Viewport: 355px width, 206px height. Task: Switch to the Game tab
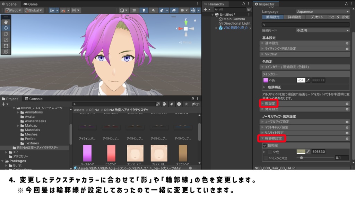(33, 4)
